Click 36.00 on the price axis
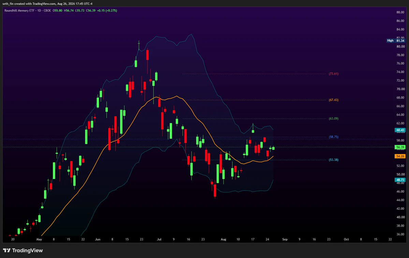The height and width of the screenshot is (258, 409). click(400, 234)
